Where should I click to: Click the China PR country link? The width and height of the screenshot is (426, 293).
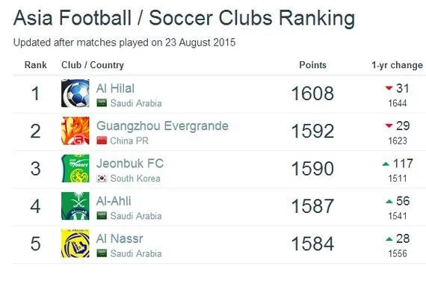coord(129,141)
